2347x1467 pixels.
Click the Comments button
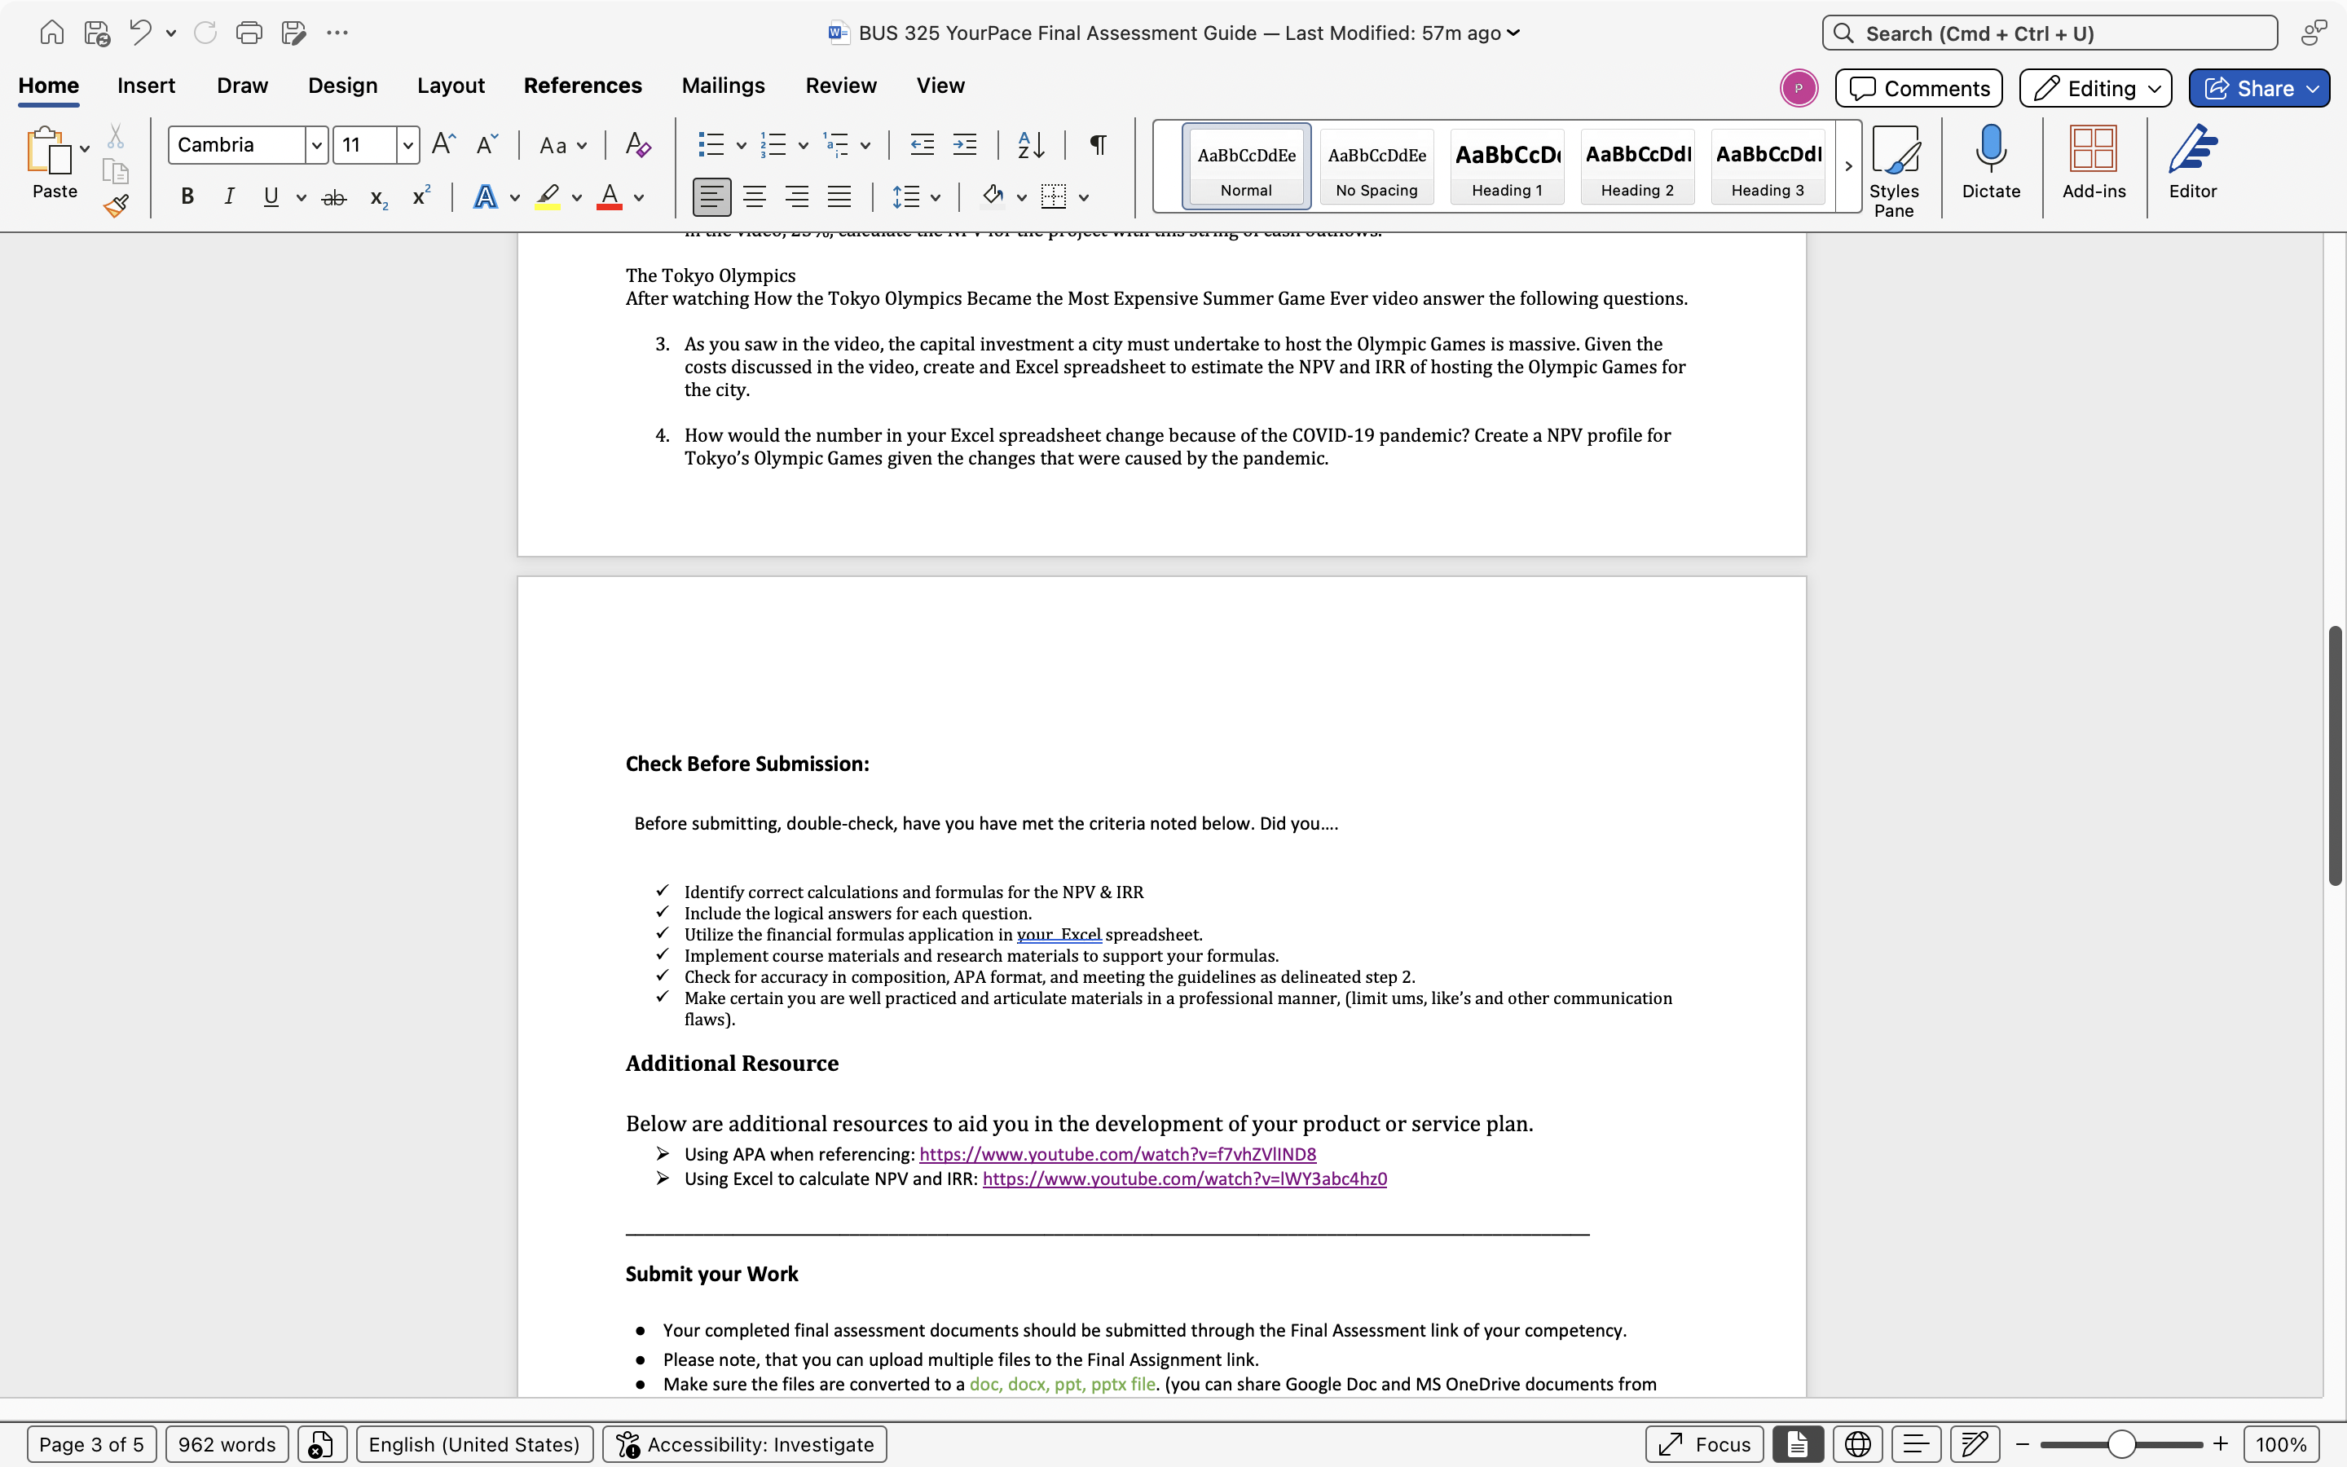coord(1918,88)
